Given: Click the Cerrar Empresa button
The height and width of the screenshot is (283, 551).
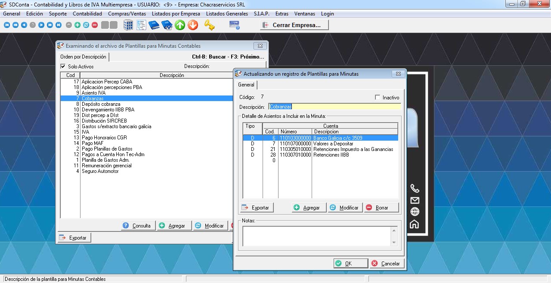Looking at the screenshot, I should pos(294,25).
